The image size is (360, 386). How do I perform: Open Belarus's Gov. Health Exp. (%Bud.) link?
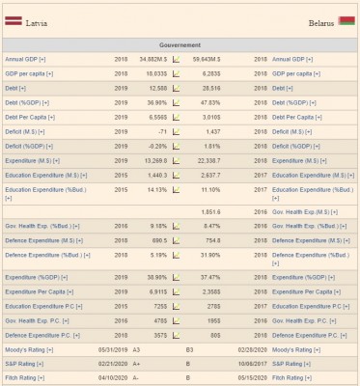click(x=310, y=226)
